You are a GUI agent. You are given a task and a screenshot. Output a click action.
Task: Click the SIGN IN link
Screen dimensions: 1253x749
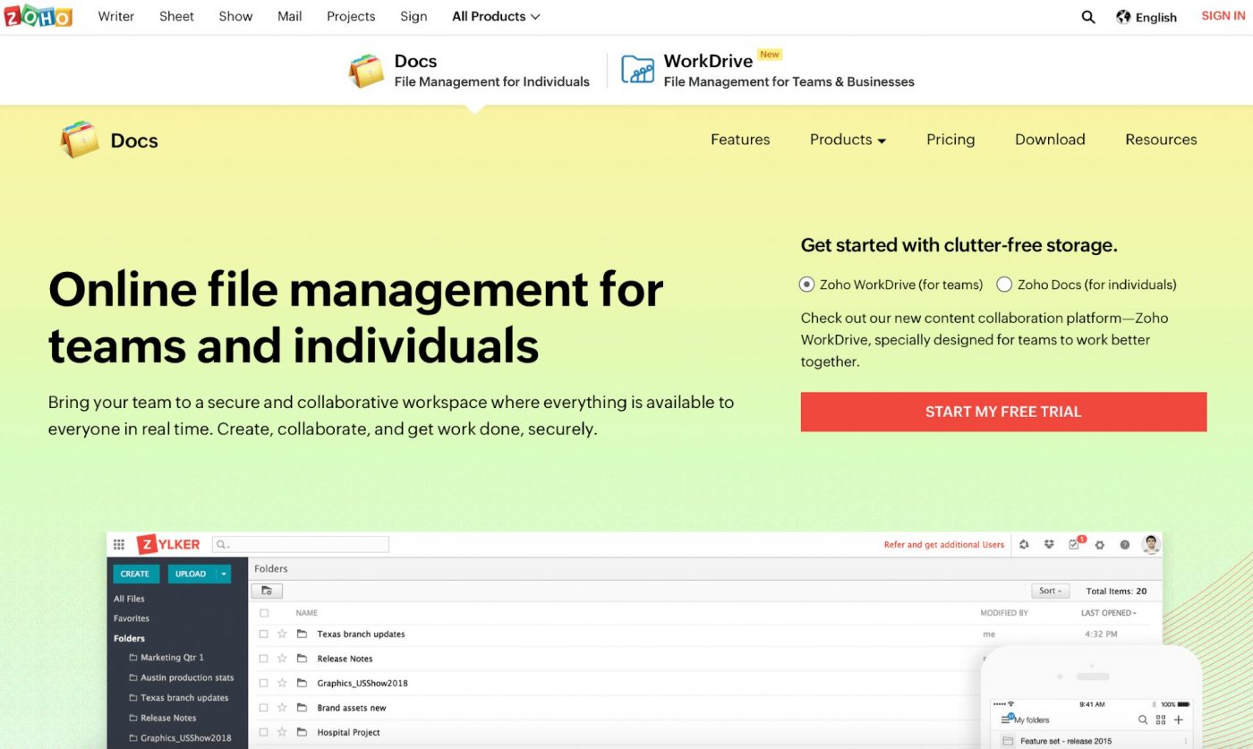[1222, 16]
